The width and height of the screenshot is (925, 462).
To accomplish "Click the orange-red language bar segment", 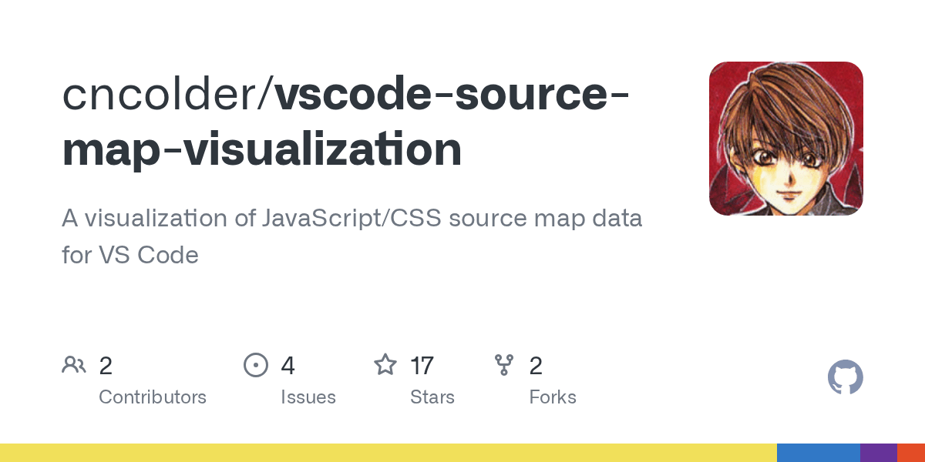I will [x=911, y=453].
